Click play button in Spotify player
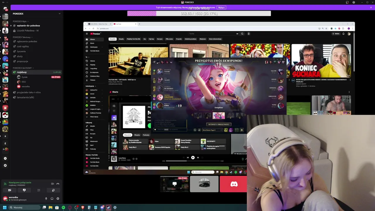This screenshot has height=211, width=375. pyautogui.click(x=193, y=158)
